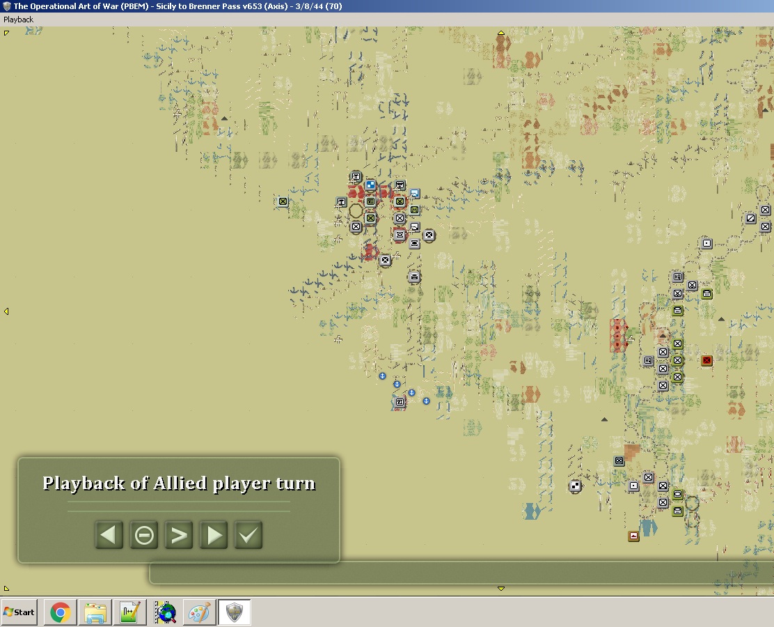Open the file explorer folder on taskbar
774x627 pixels.
(95, 612)
